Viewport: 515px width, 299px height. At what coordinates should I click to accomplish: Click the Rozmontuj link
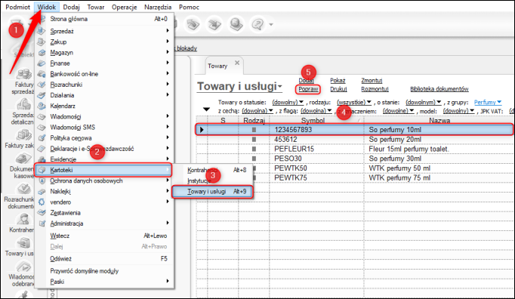click(375, 89)
